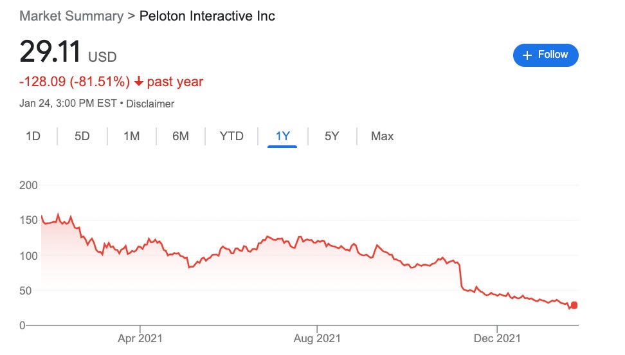Viewport: 625px width, 355px height.
Task: Select the 1D time range tab
Action: (x=33, y=136)
